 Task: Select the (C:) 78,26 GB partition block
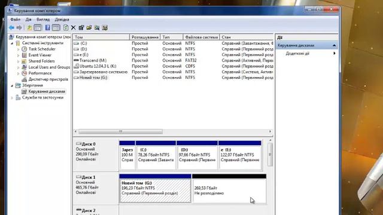click(x=156, y=155)
